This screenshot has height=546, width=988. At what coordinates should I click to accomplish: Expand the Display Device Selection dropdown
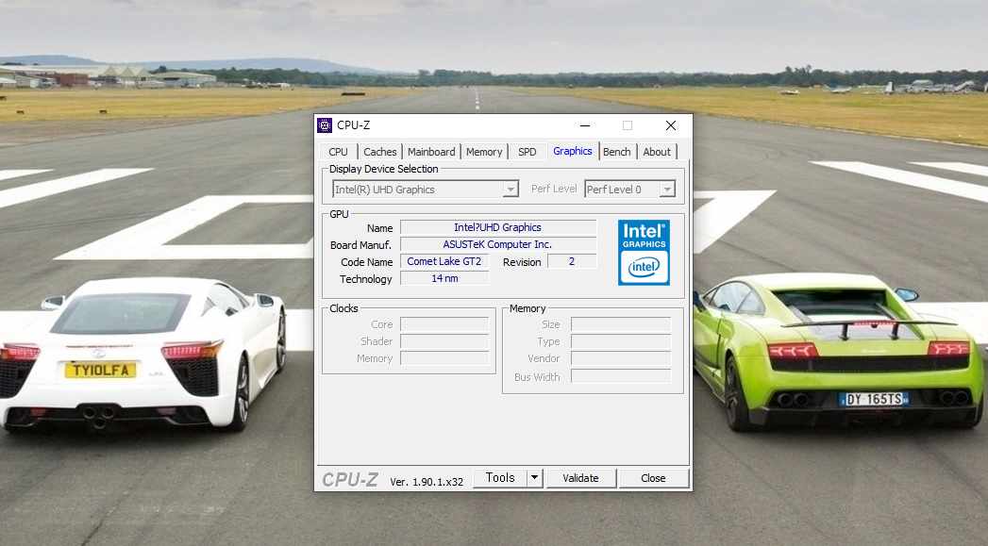(x=511, y=190)
